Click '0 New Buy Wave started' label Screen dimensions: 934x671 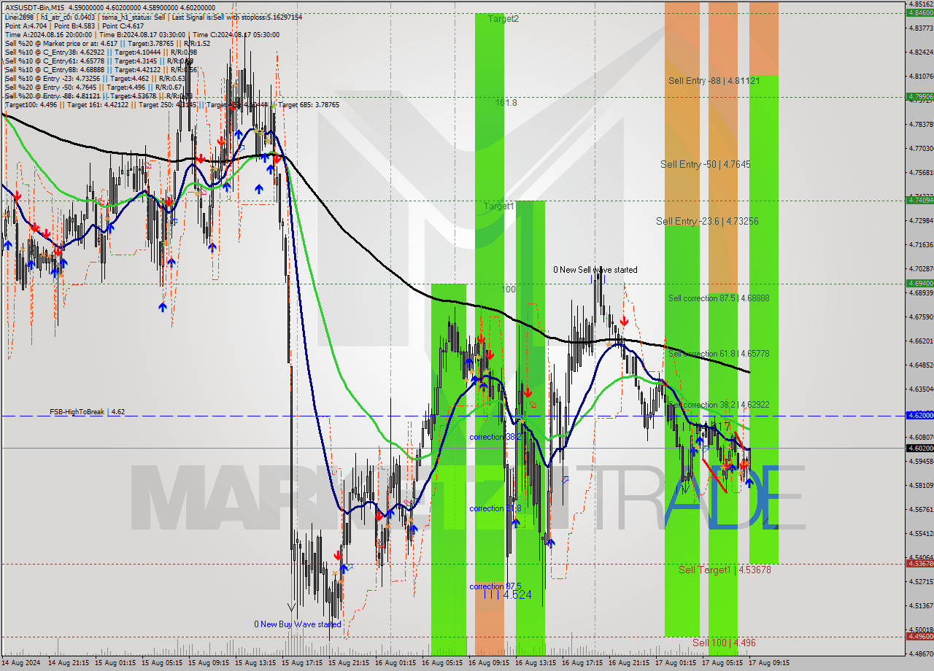298,624
